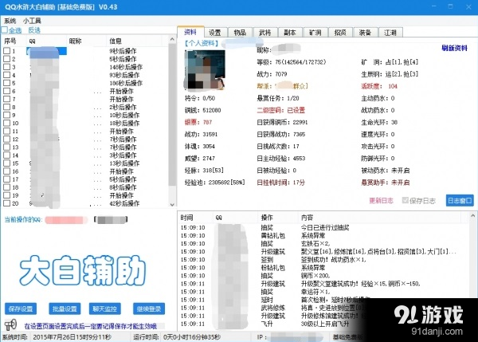The height and width of the screenshot is (342, 478).
Task: Click the 保存设置 button
Action: pos(21,309)
